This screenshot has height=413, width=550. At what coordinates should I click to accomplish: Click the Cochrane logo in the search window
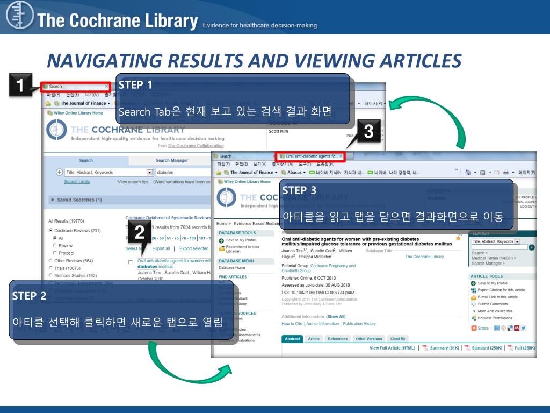pos(56,129)
